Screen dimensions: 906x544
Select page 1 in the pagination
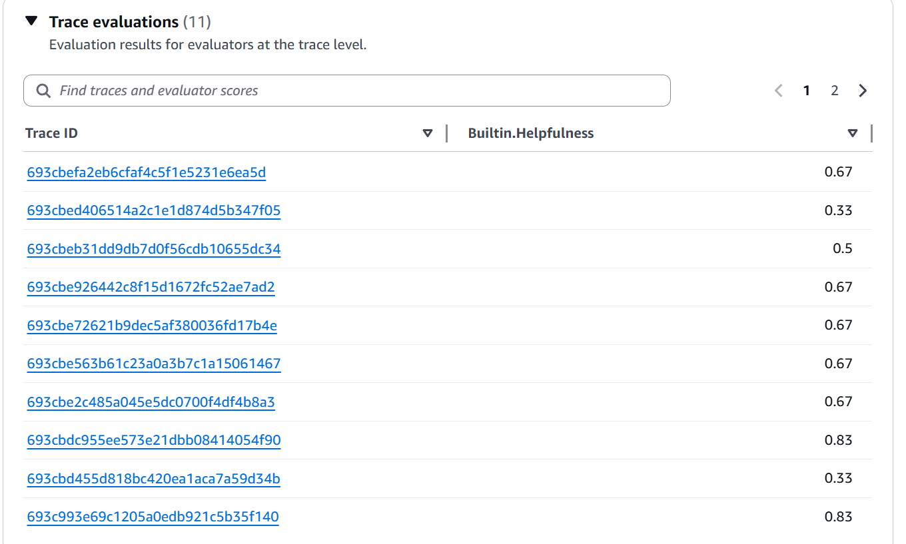coord(807,91)
